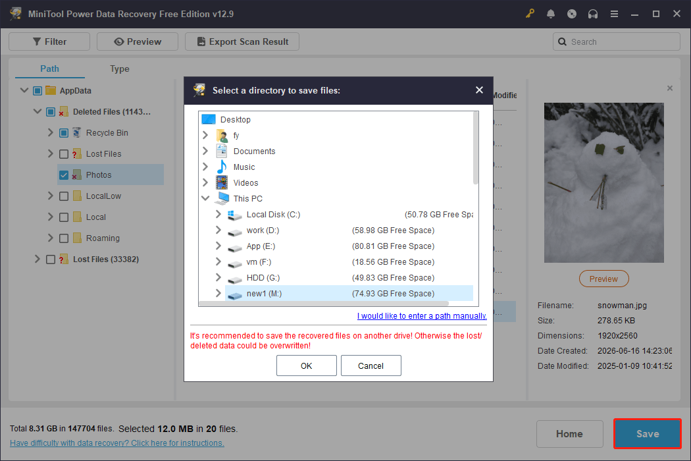
Task: Click This PC computer icon
Action: [x=222, y=198]
